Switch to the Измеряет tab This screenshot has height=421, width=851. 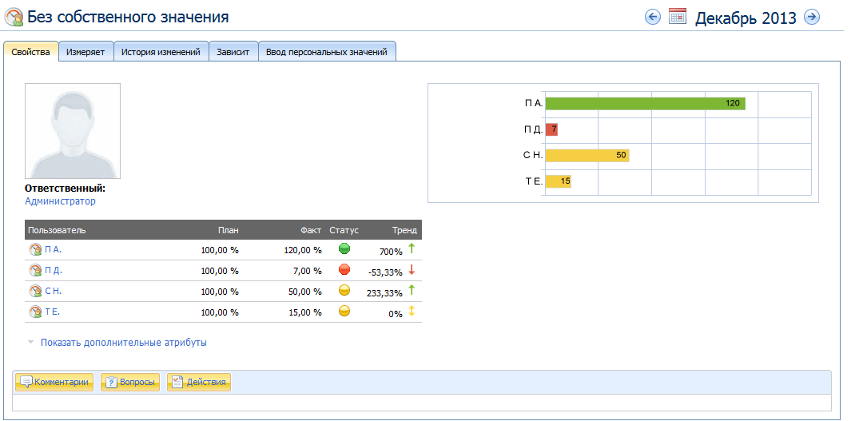pos(85,52)
